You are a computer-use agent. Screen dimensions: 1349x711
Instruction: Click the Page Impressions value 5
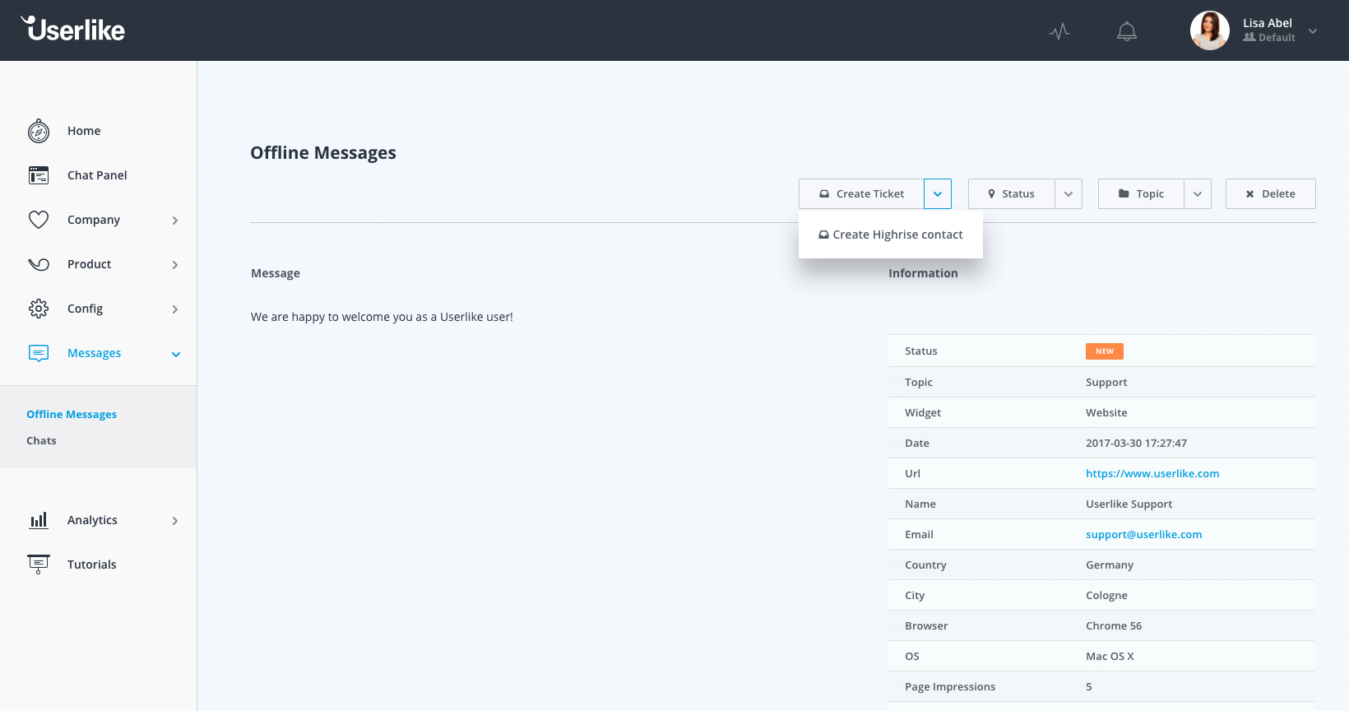[x=1089, y=686]
